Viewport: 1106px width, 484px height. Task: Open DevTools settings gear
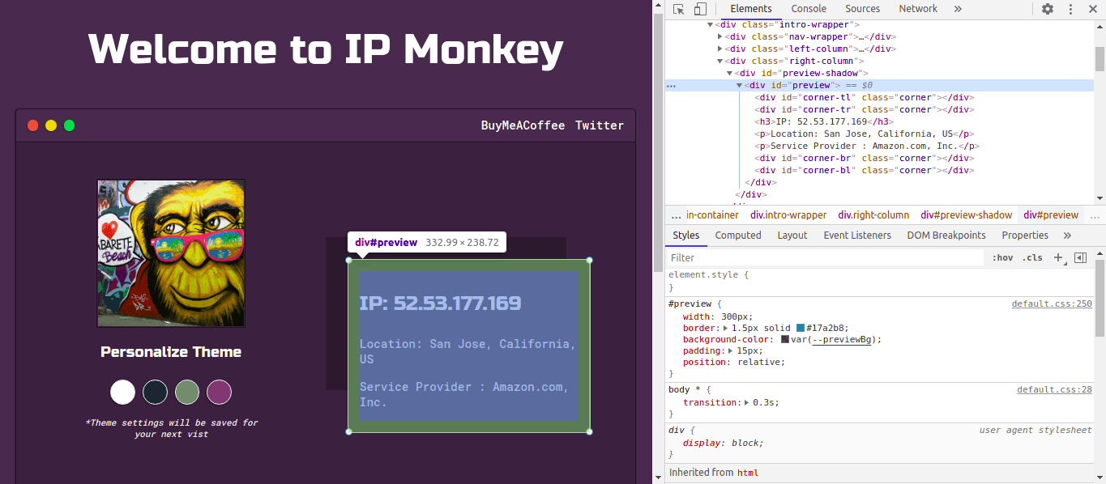point(1048,9)
